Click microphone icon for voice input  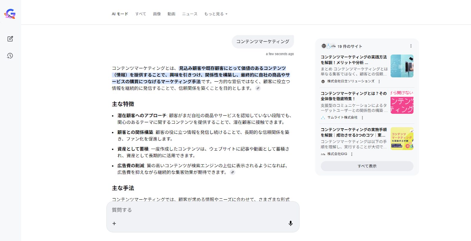coord(291,223)
